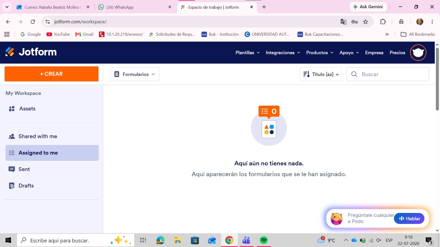Open Spotify from taskbar

tap(264, 240)
